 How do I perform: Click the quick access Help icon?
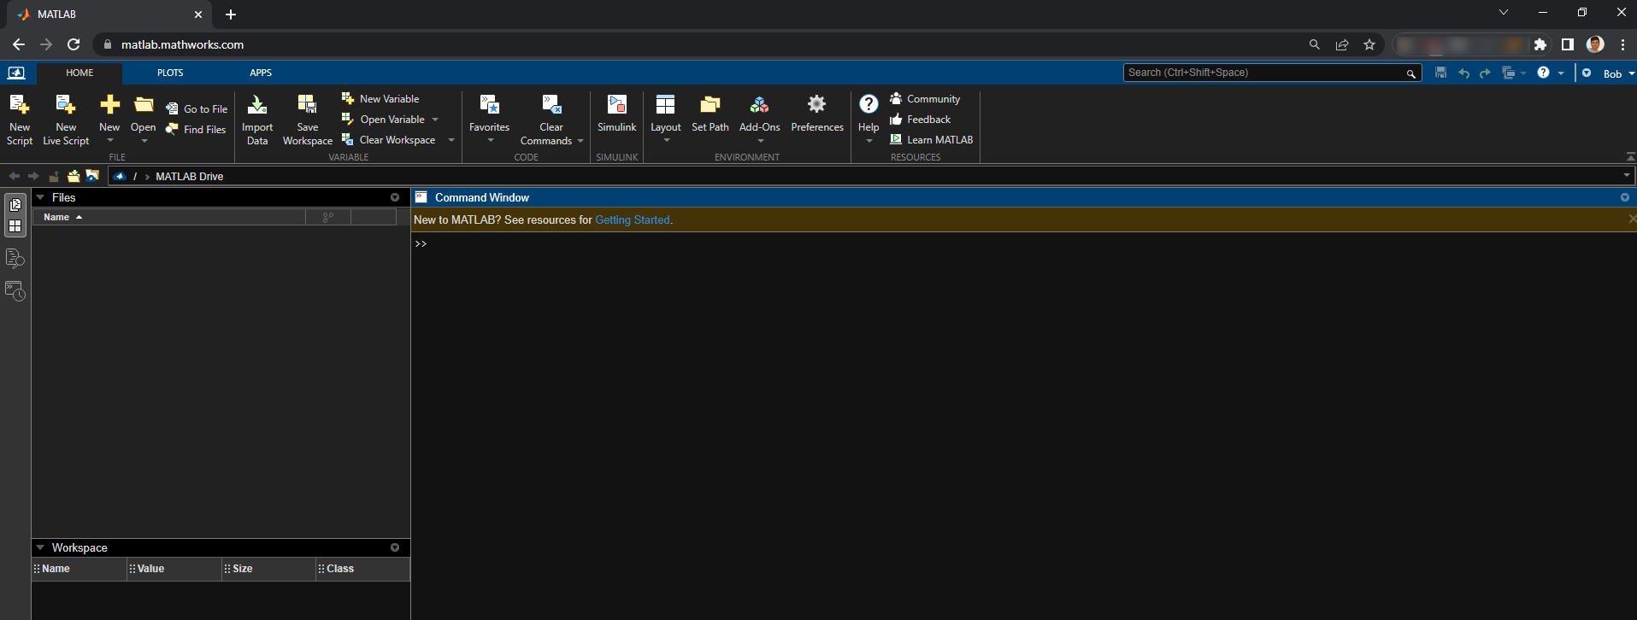coord(1543,73)
